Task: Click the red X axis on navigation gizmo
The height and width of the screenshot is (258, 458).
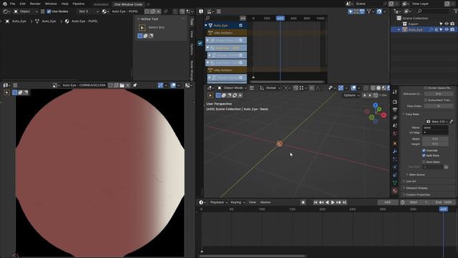Action: [x=384, y=115]
